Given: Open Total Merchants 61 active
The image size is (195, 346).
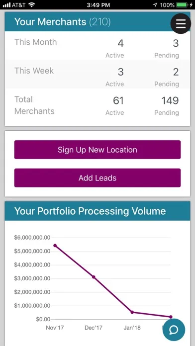Looking at the screenshot, I should click(x=118, y=100).
